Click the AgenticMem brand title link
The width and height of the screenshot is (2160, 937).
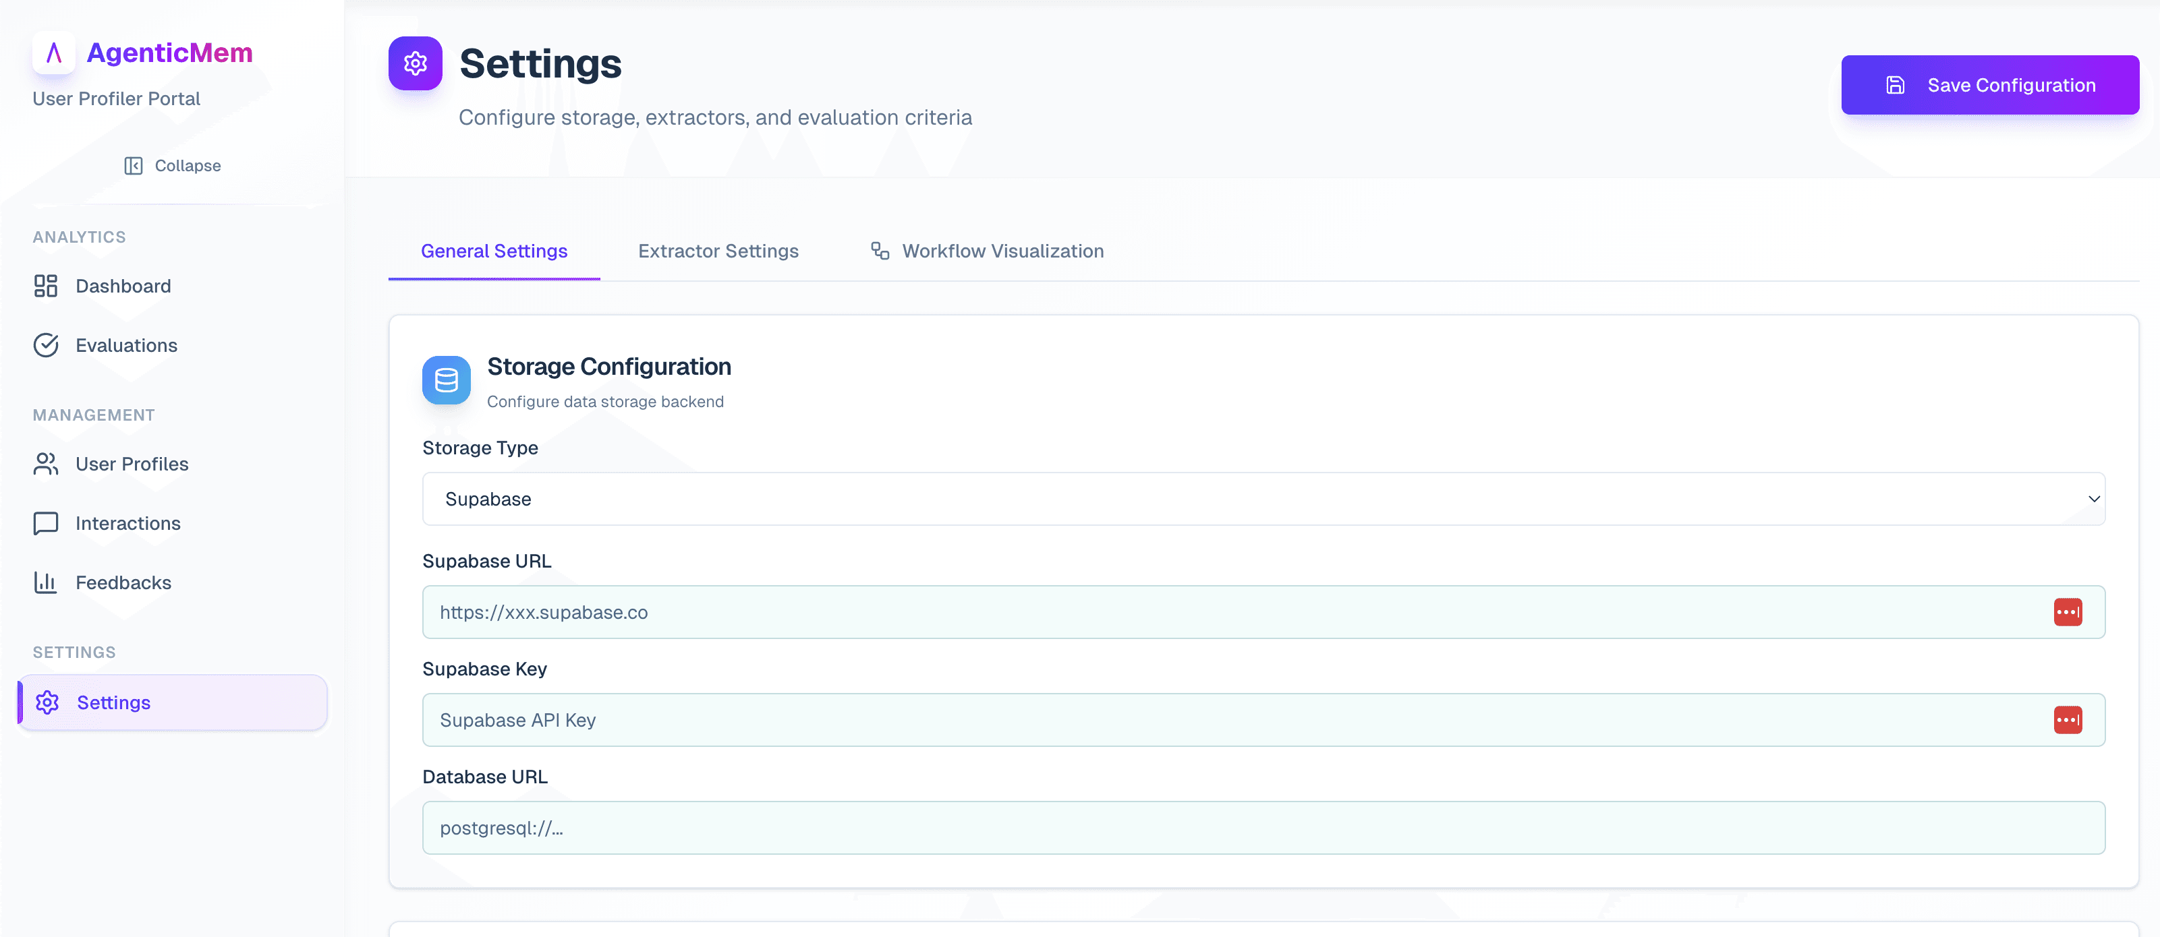169,53
